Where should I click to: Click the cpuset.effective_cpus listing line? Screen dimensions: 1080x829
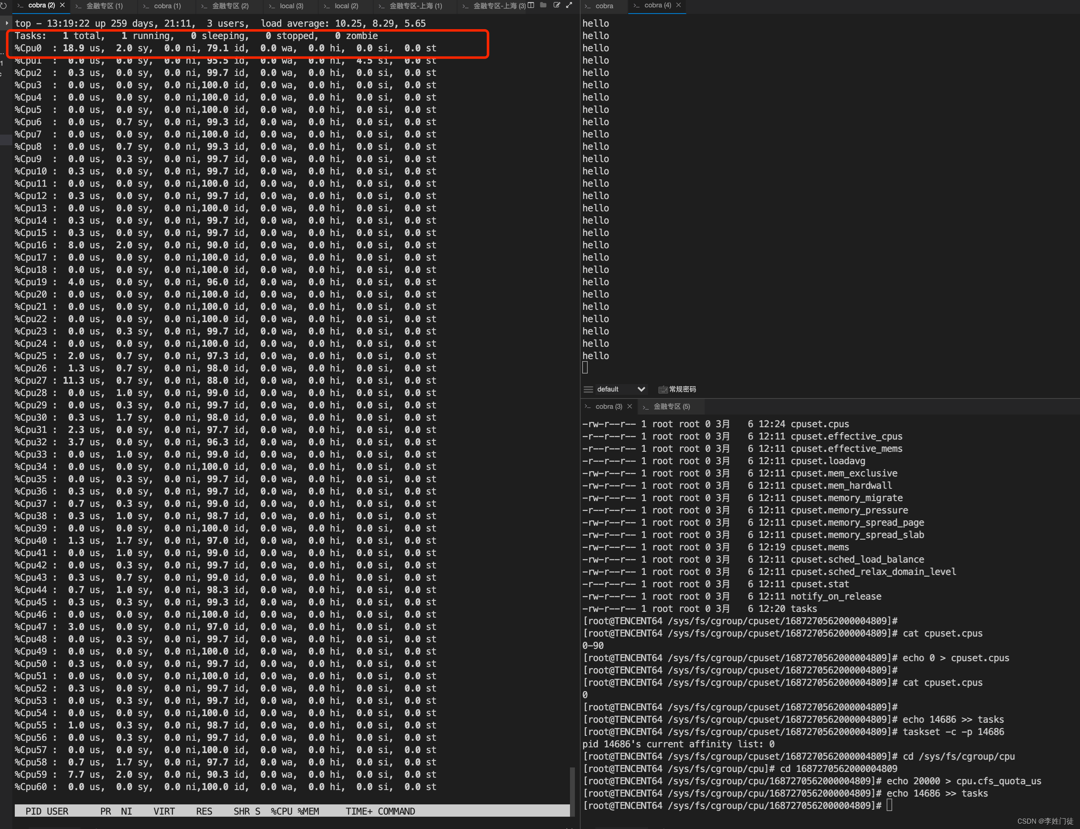(742, 437)
